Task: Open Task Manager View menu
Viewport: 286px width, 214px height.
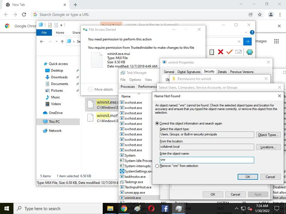Action: click(148, 80)
